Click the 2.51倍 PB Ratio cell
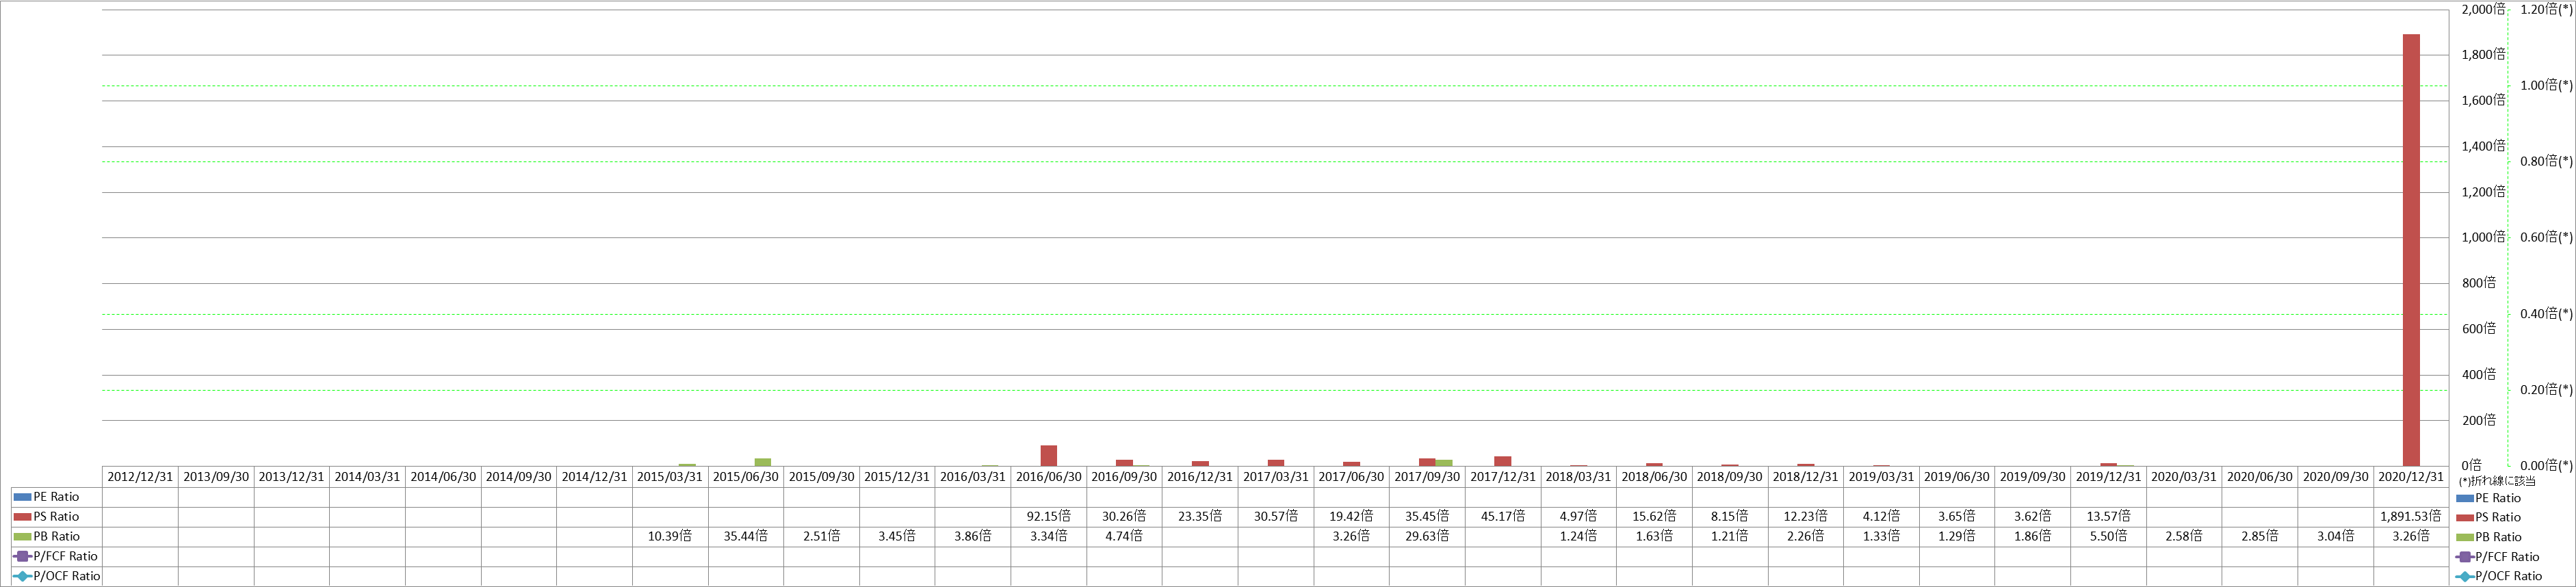2576x587 pixels. click(821, 537)
